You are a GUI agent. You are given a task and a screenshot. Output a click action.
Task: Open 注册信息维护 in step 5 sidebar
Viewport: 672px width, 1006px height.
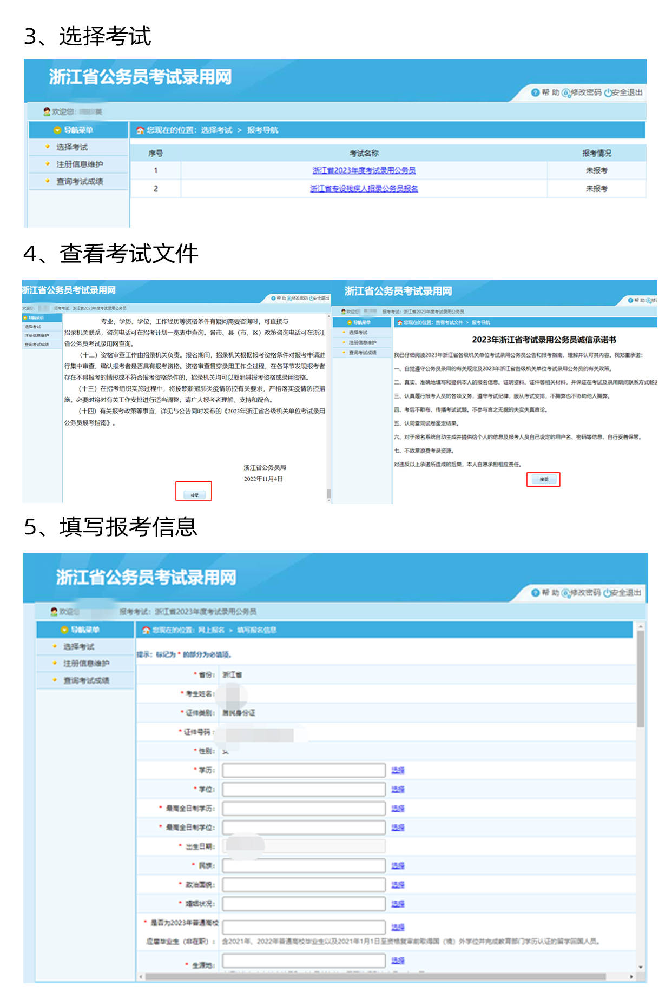pos(86,663)
